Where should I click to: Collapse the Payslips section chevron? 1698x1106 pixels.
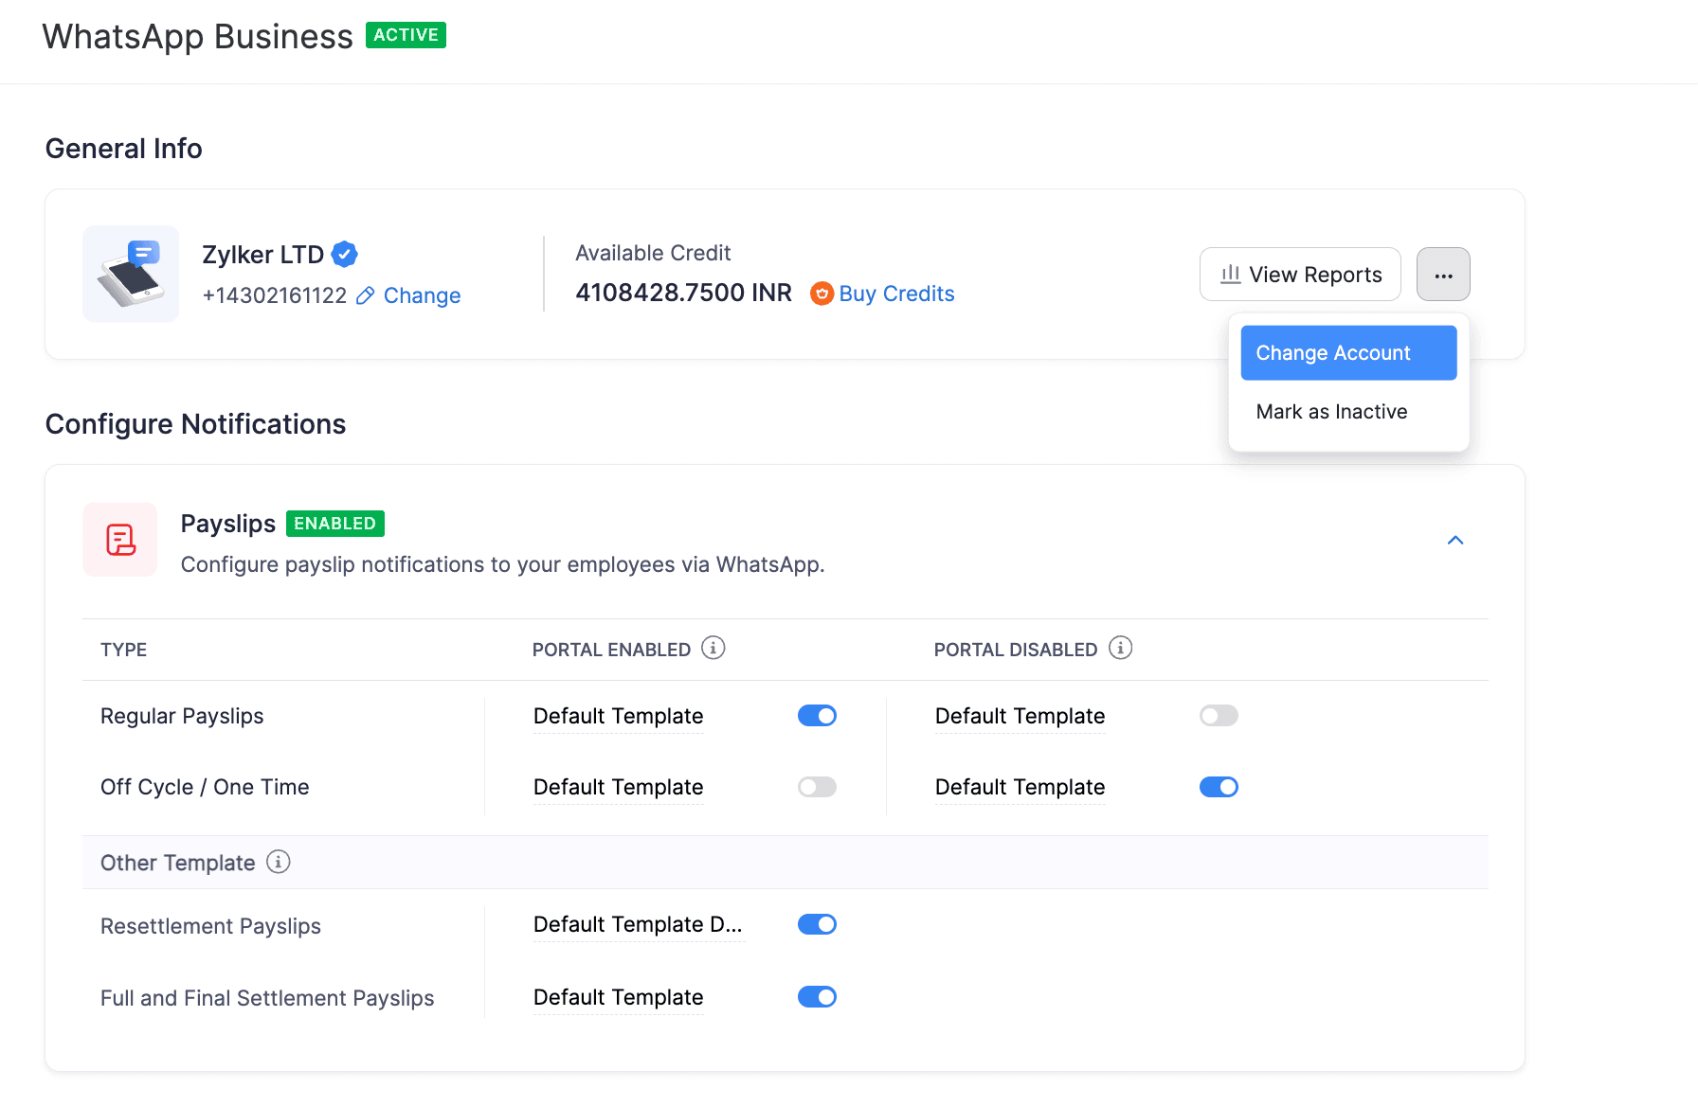click(x=1455, y=540)
